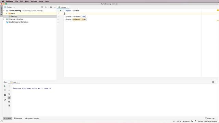
Task: Click the print icon in Run console
Action: click(9, 102)
